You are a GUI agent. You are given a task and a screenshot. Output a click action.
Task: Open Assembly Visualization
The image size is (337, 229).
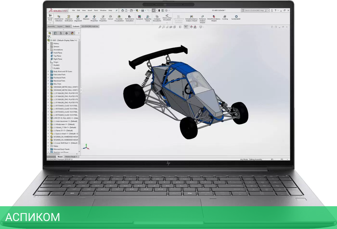coord(119,18)
